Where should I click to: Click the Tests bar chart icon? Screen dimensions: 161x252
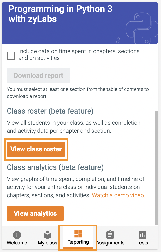[x=142, y=235]
